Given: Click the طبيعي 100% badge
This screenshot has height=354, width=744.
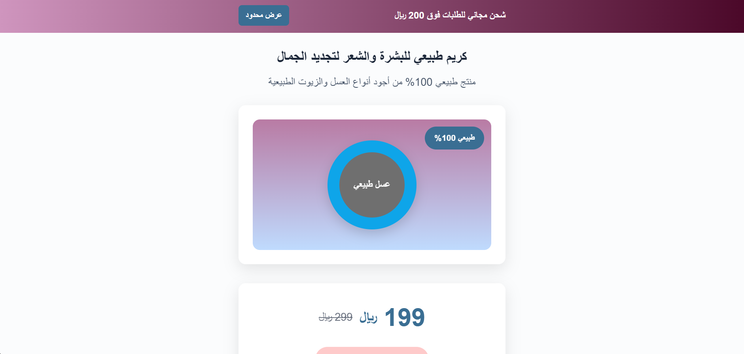Looking at the screenshot, I should coord(454,138).
